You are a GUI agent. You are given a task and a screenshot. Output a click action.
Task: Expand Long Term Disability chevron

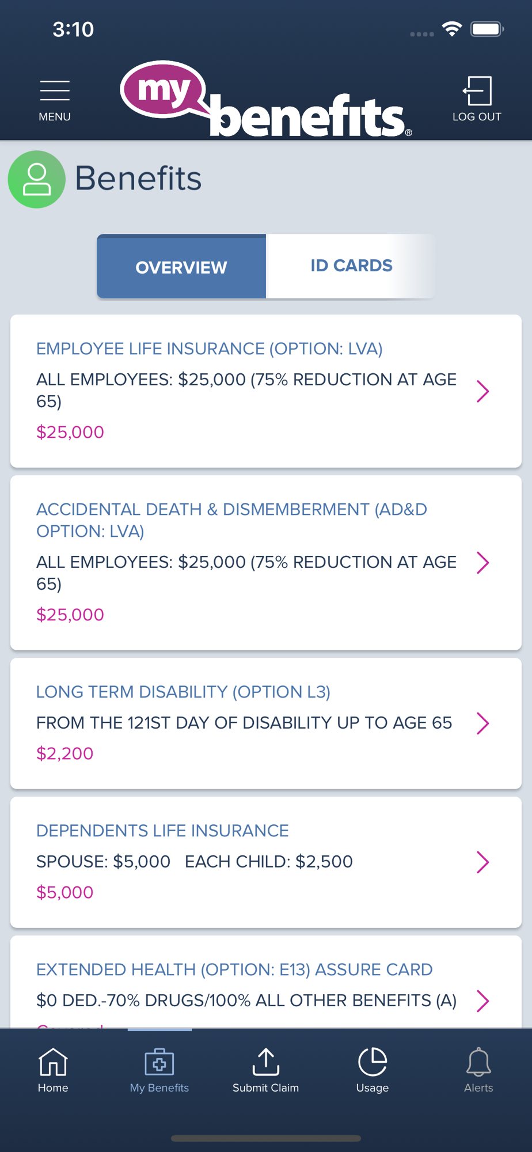[482, 723]
